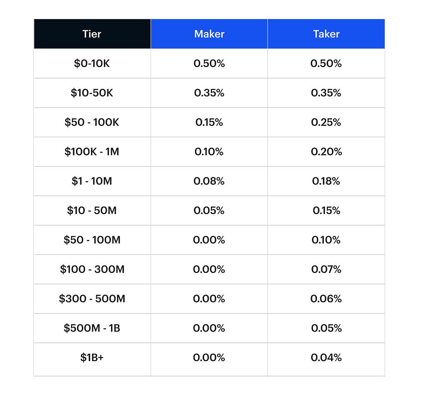This screenshot has width=426, height=411.
Task: Click the 0.07% Taker fee value
Action: coord(326,270)
